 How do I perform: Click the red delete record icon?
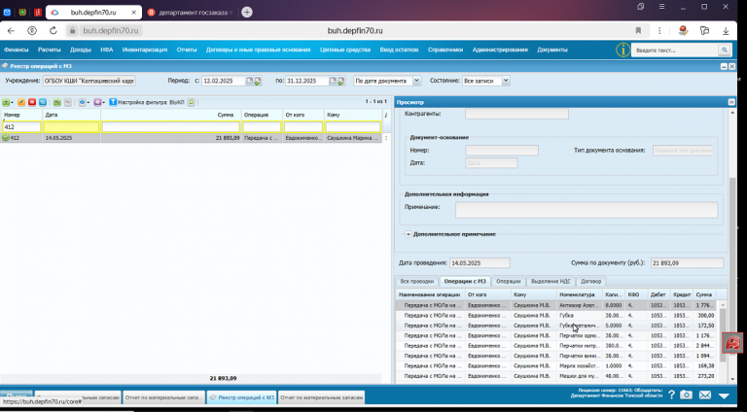(x=32, y=102)
